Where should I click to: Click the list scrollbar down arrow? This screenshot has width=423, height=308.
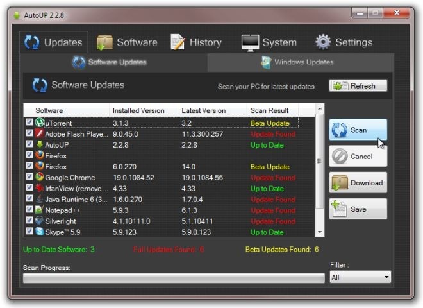[x=320, y=232]
